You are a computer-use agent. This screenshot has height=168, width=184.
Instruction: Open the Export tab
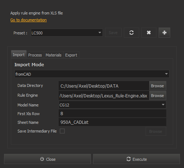(x=71, y=55)
